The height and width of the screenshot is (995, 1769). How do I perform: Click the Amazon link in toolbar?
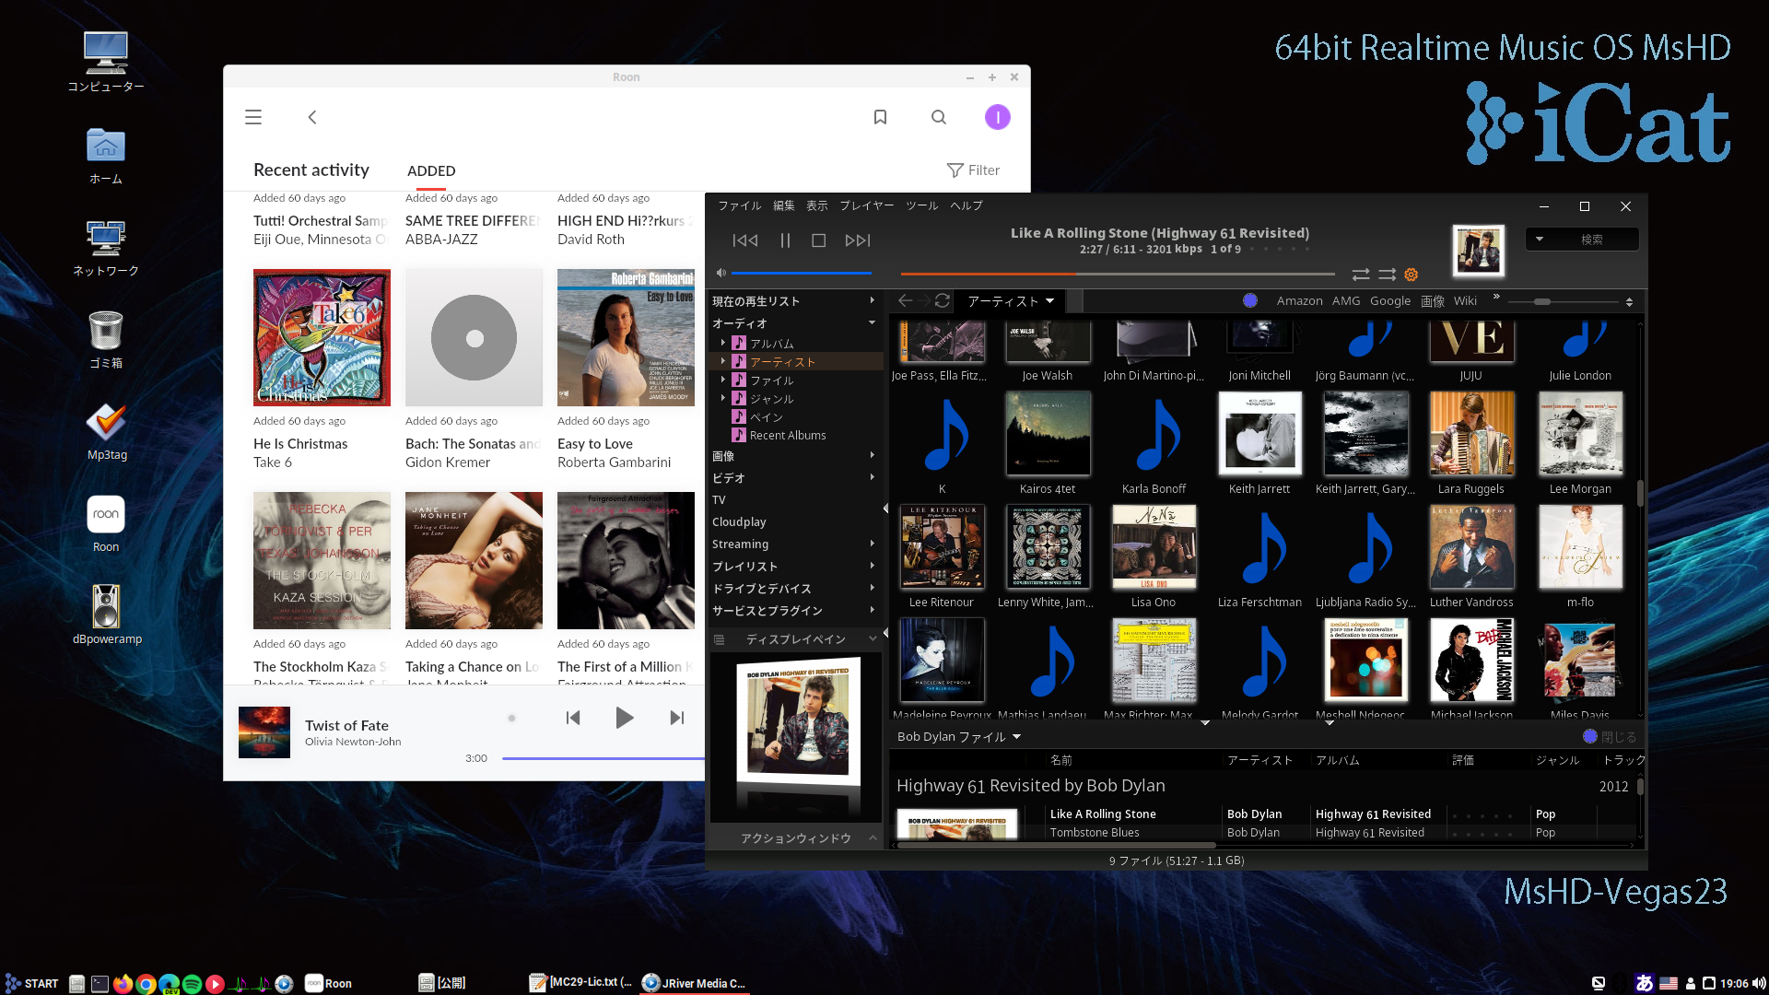(1299, 301)
